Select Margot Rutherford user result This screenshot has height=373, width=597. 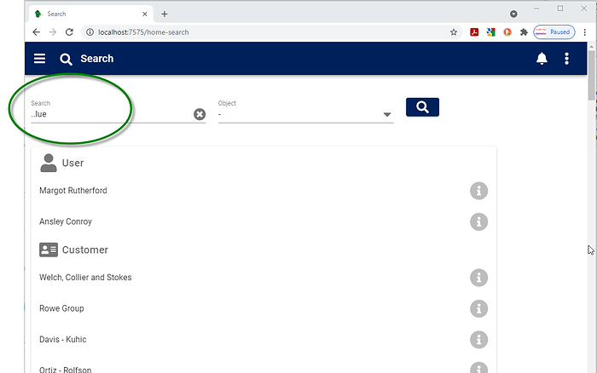73,191
